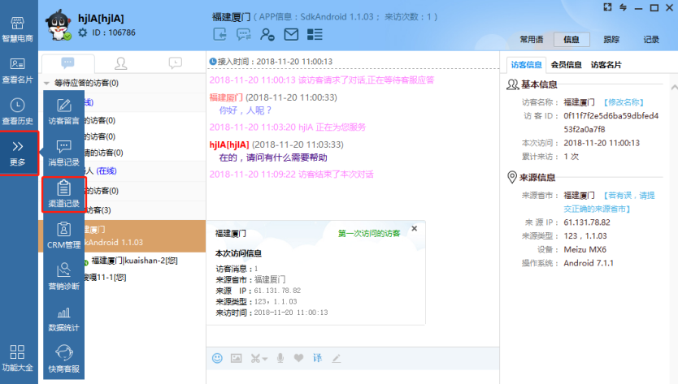Screen dimensions: 678x384
Task: Click the device value Meizu MX6
Action: (585, 250)
